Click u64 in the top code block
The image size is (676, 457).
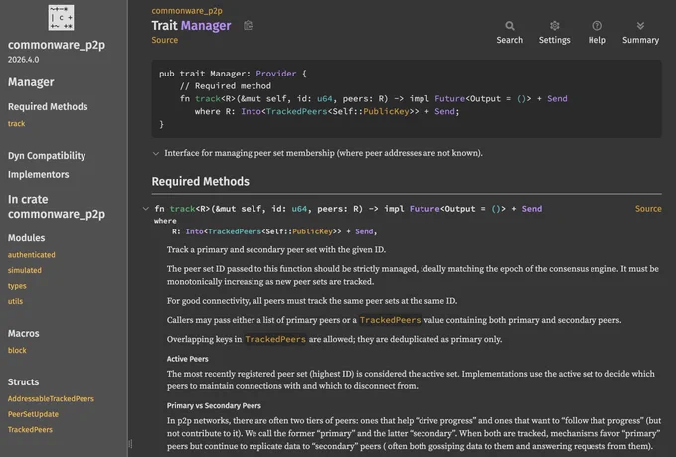325,98
